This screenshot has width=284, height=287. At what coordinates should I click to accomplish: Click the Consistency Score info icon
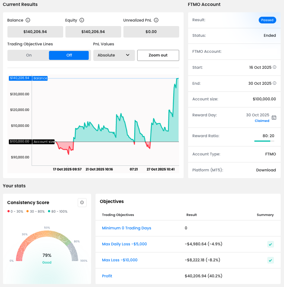[82, 203]
